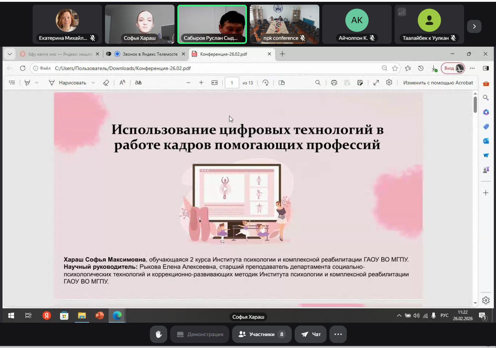Expand the highlighter color dropdown arrow
496x348 pixels.
(37, 83)
